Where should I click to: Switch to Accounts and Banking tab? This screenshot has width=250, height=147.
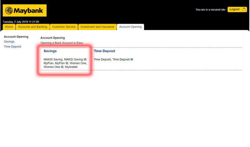click(32, 27)
